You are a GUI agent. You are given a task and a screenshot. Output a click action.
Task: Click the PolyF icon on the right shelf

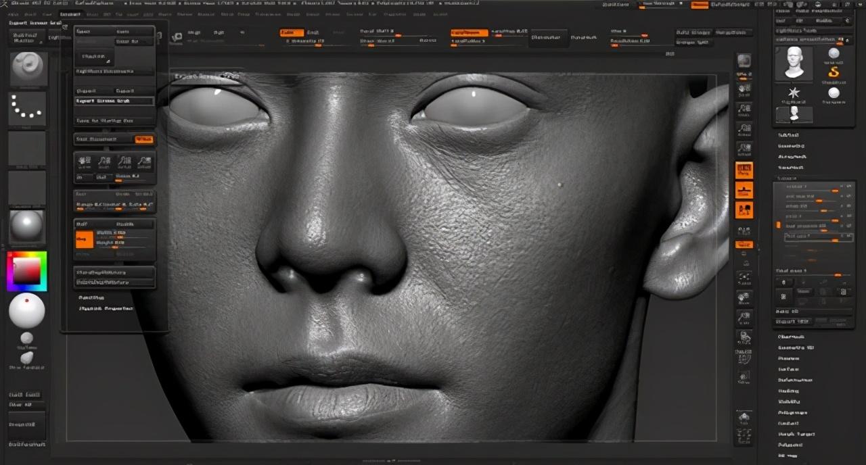(744, 357)
